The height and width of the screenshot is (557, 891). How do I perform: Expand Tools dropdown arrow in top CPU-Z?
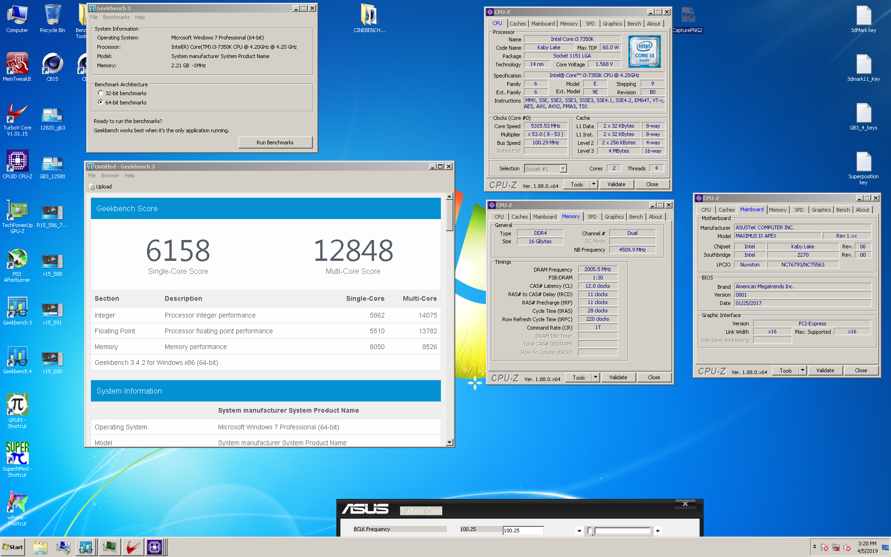click(x=594, y=184)
